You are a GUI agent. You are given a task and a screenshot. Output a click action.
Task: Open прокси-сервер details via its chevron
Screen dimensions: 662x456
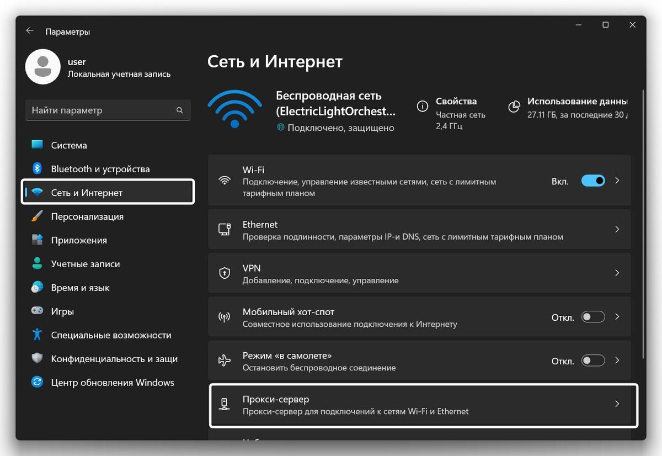pyautogui.click(x=617, y=404)
